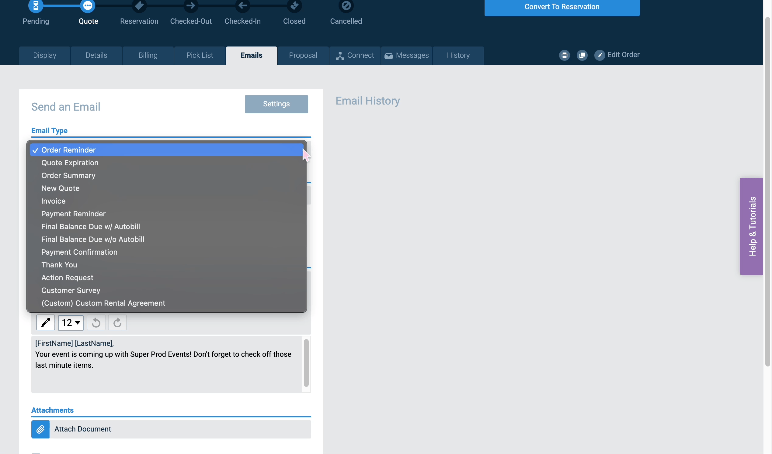Switch to the Display tab
This screenshot has width=772, height=454.
[x=45, y=55]
